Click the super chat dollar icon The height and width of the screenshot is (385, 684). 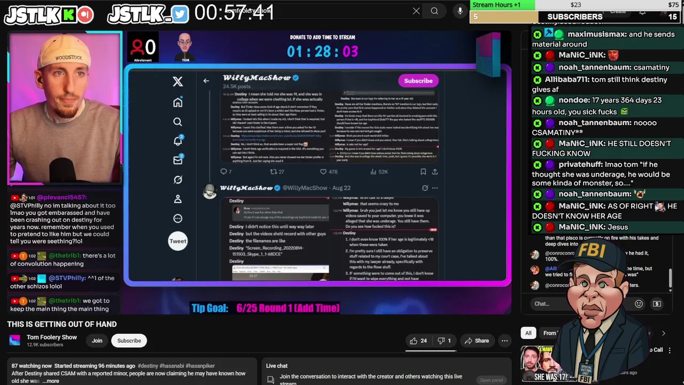(x=657, y=304)
